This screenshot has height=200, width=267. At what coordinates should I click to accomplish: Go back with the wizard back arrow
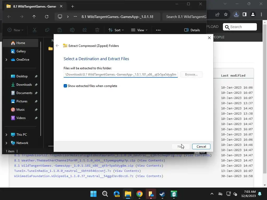point(57,46)
